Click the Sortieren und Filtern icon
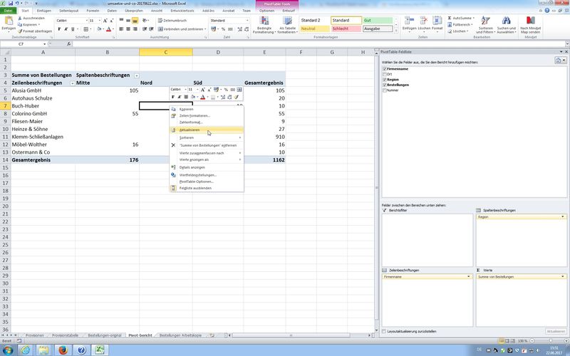 (x=485, y=26)
